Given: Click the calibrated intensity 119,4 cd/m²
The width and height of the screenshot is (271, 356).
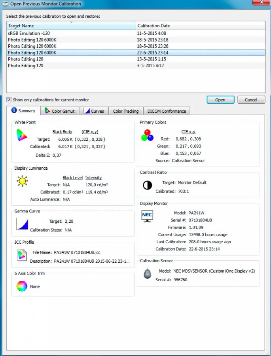Looking at the screenshot, I should (97, 192).
